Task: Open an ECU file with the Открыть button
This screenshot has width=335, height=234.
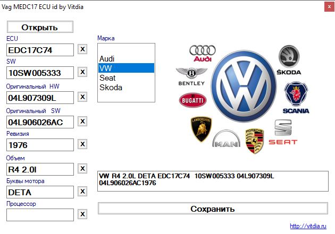Action: pyautogui.click(x=40, y=27)
